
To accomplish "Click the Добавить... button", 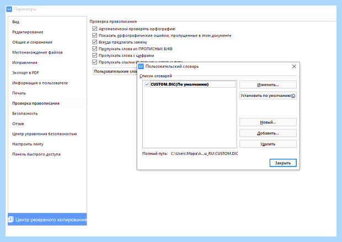I will tap(268, 133).
